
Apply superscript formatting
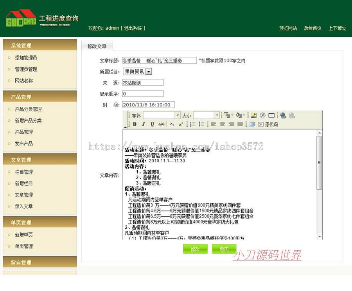(x=181, y=124)
